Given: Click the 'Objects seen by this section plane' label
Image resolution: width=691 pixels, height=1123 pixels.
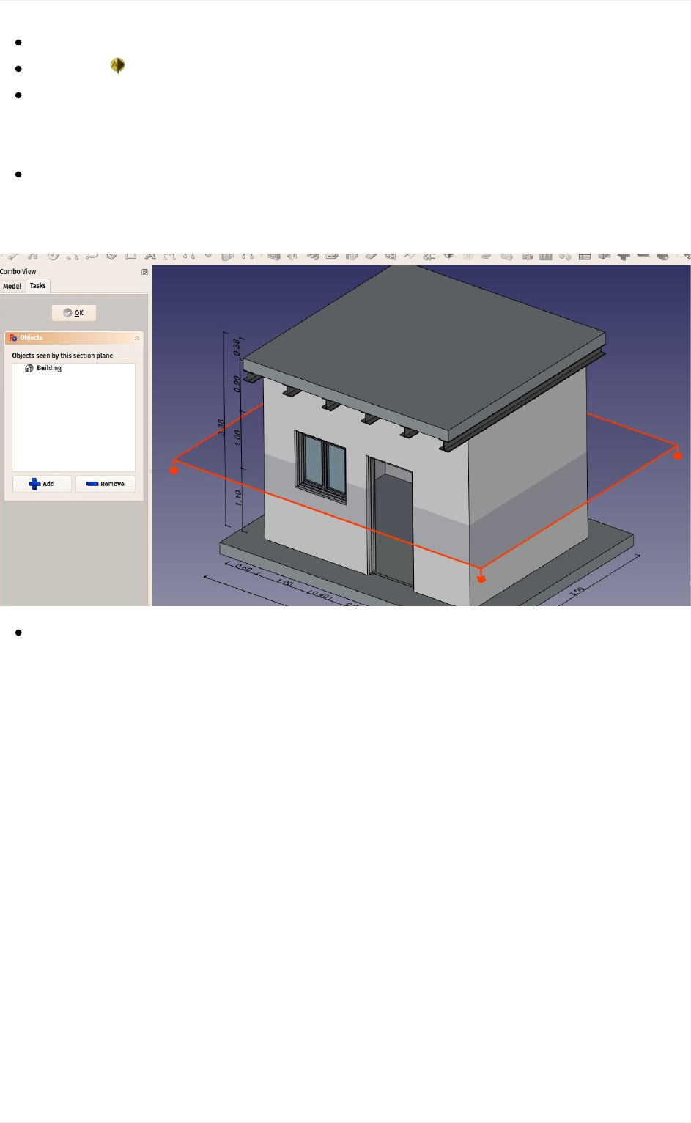Looking at the screenshot, I should pyautogui.click(x=62, y=356).
